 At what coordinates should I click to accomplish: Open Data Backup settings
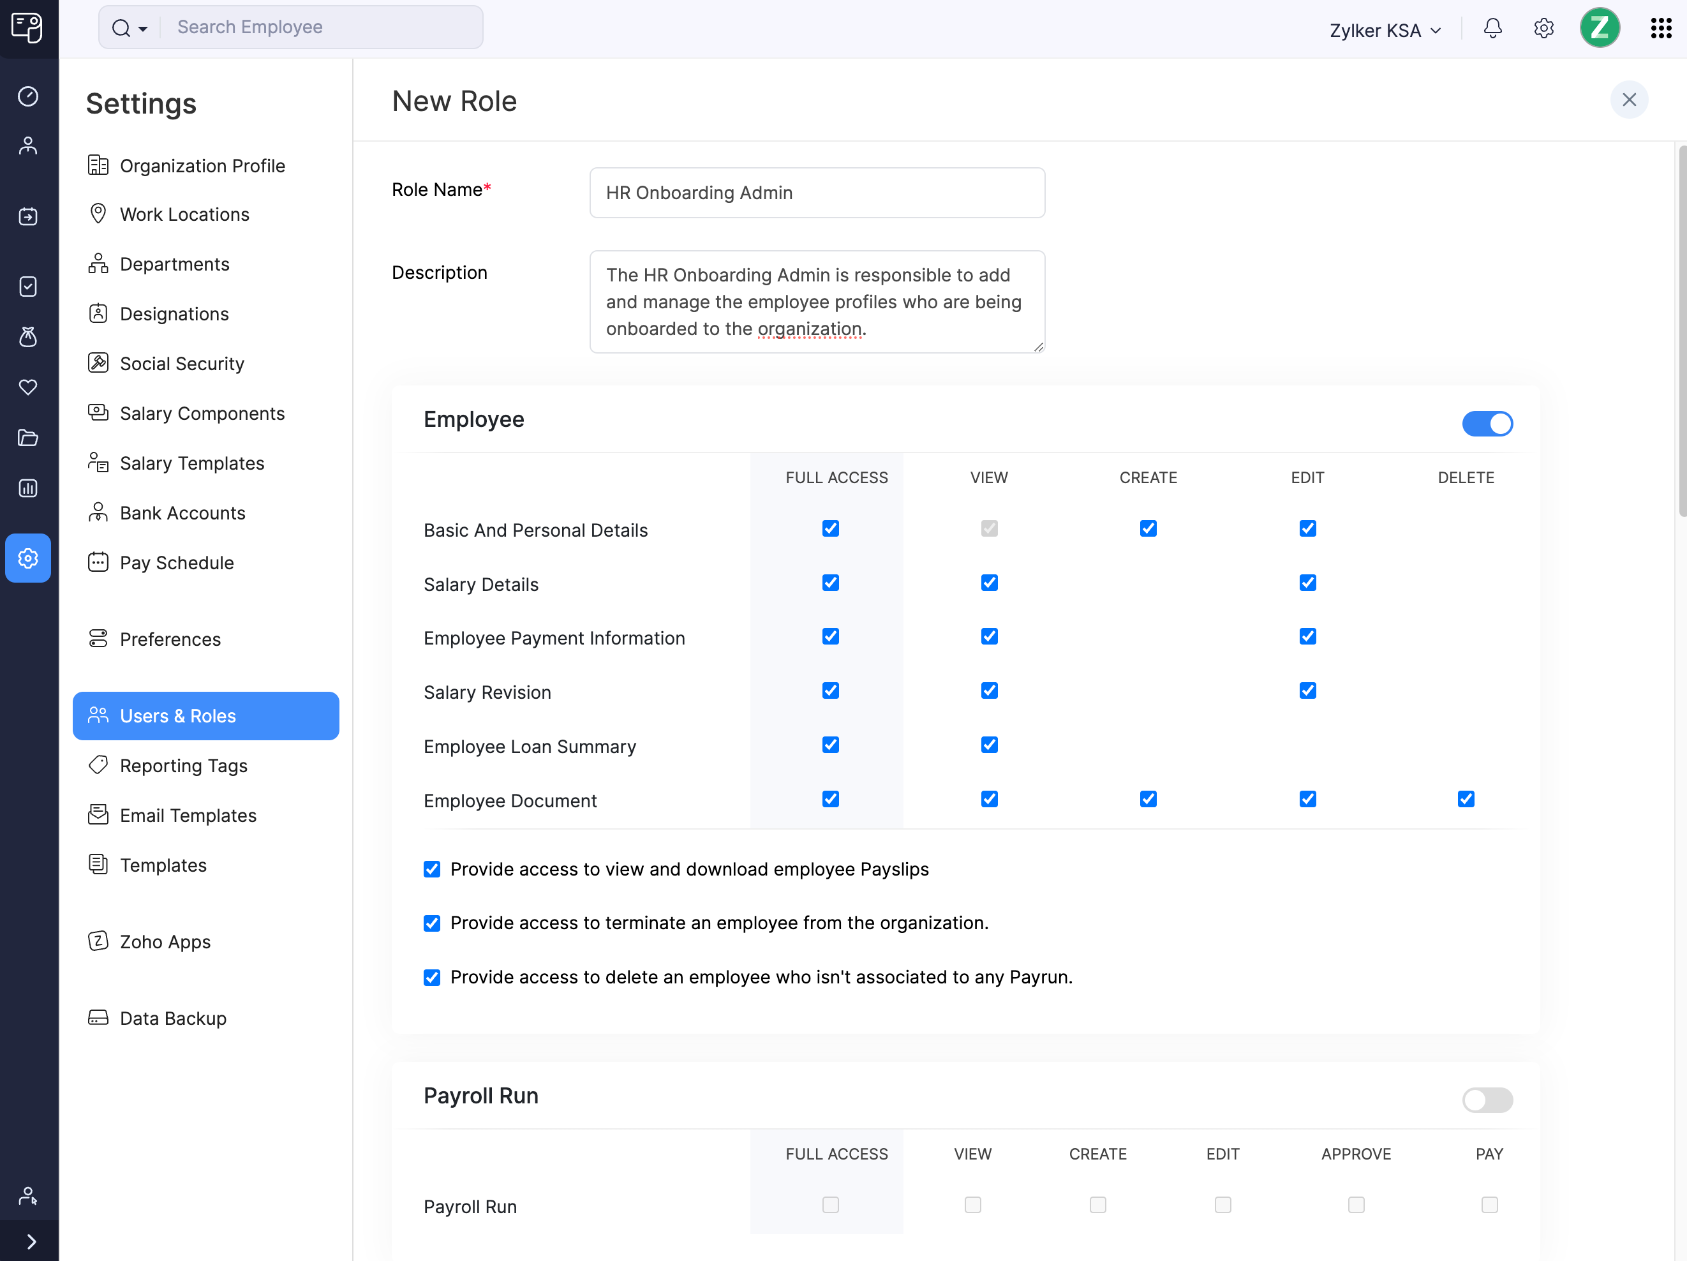(x=173, y=1019)
